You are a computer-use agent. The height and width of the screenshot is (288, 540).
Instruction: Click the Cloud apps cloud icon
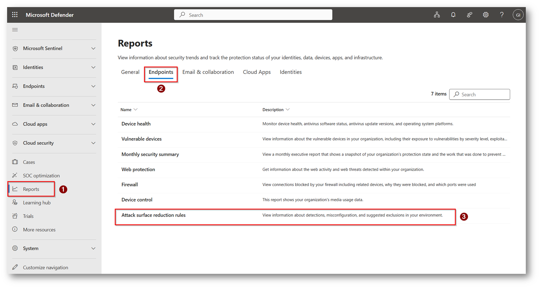[15, 124]
